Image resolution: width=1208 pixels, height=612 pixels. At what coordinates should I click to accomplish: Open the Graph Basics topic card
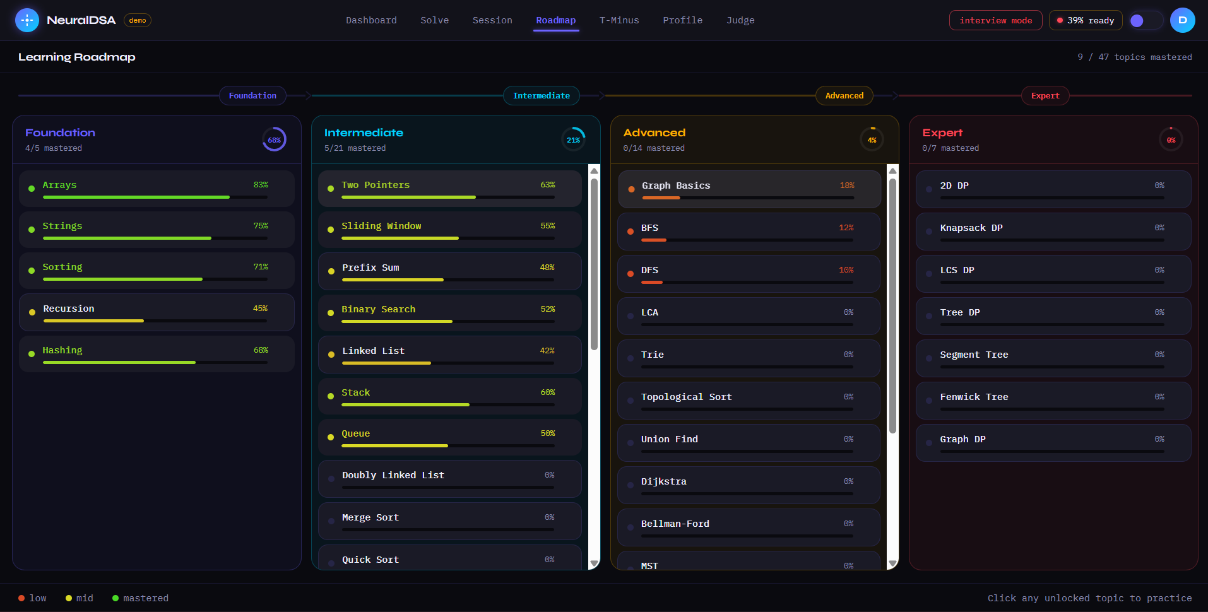749,189
